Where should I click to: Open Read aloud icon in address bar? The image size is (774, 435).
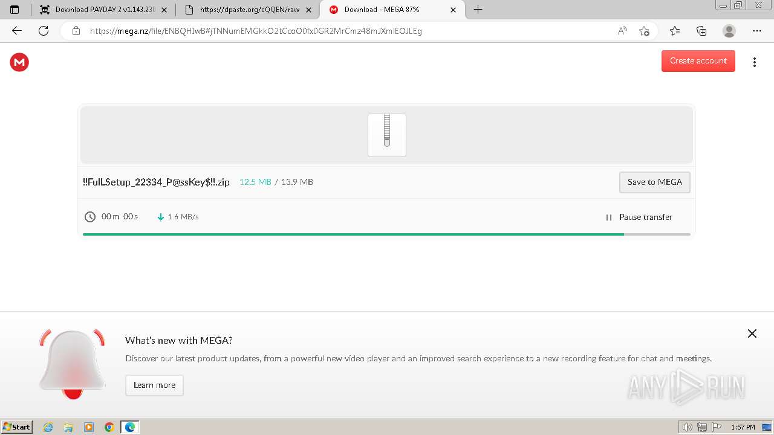pyautogui.click(x=622, y=31)
